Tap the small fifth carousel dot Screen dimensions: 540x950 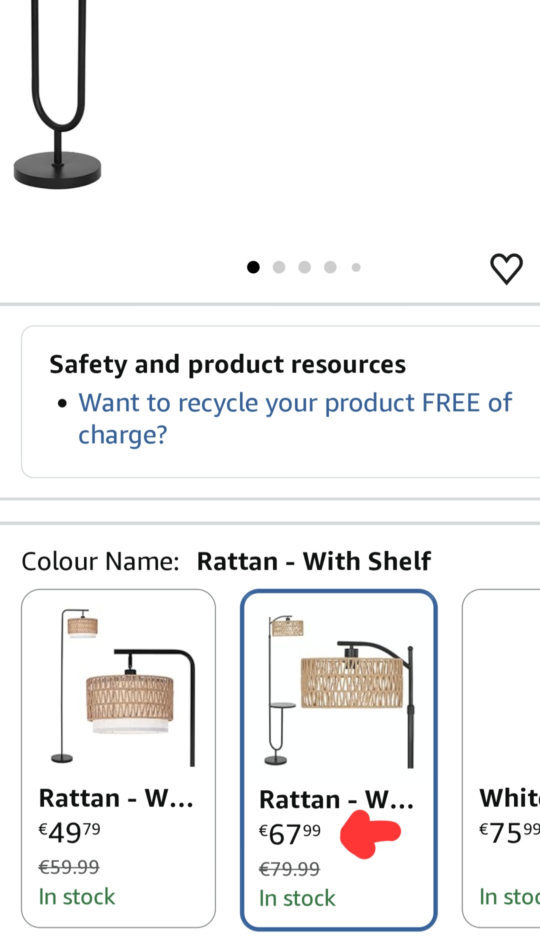(356, 267)
